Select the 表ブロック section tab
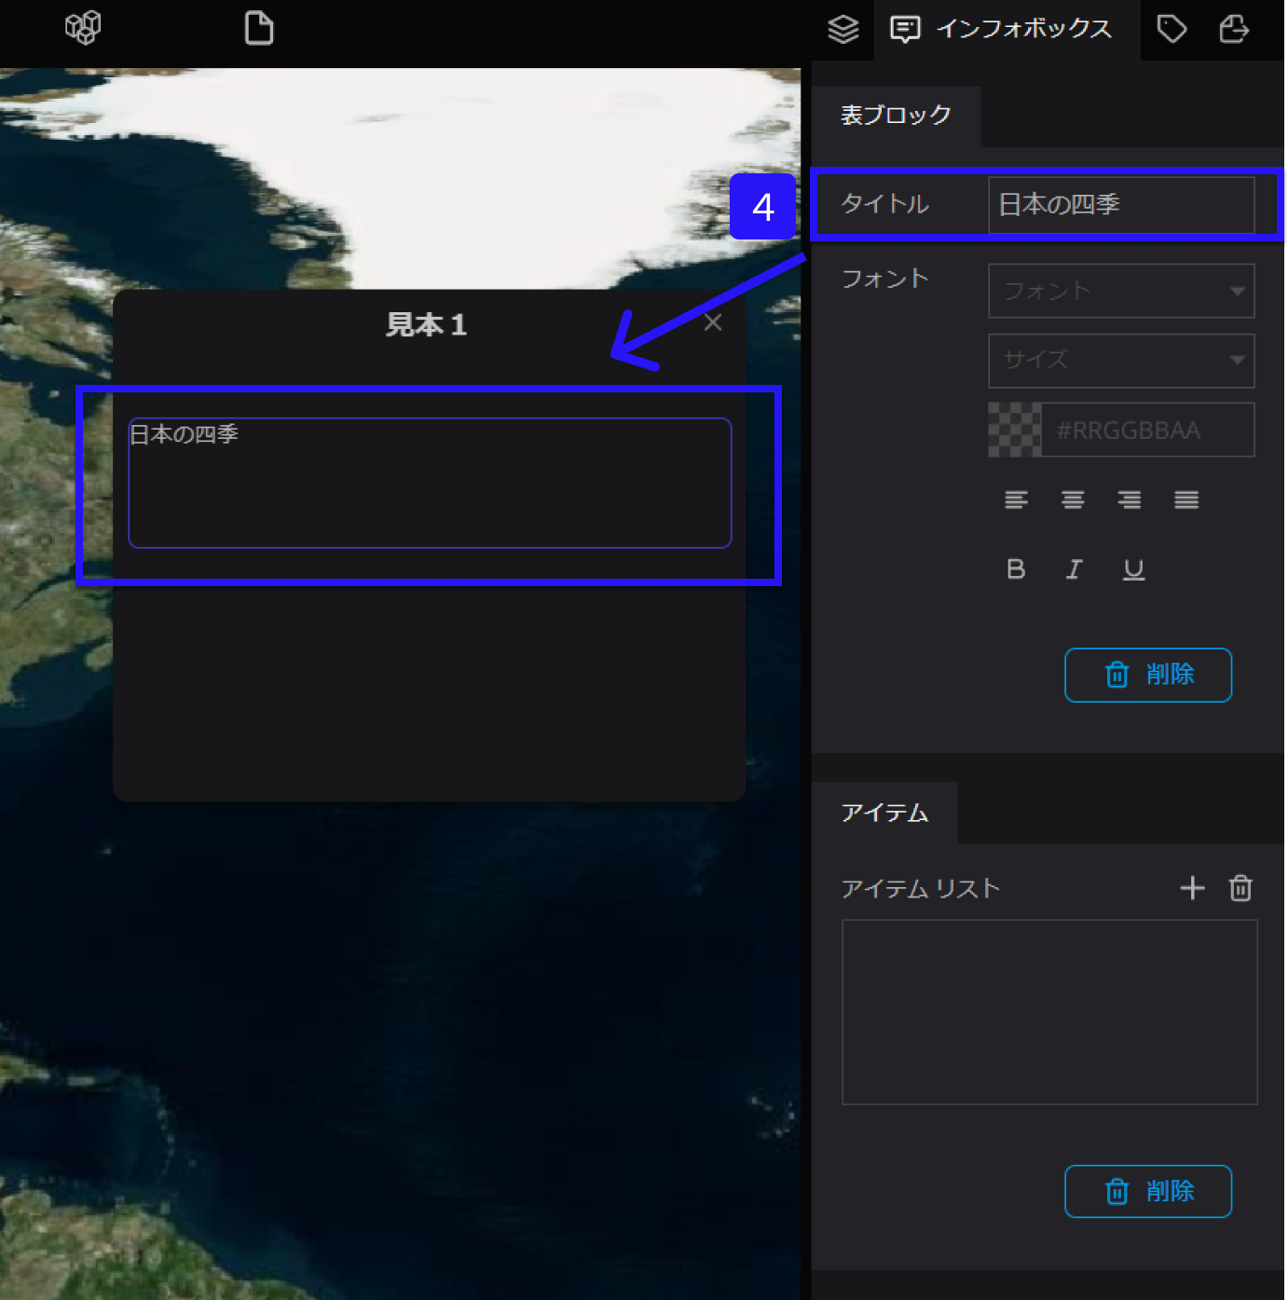1288x1300 pixels. click(x=896, y=116)
